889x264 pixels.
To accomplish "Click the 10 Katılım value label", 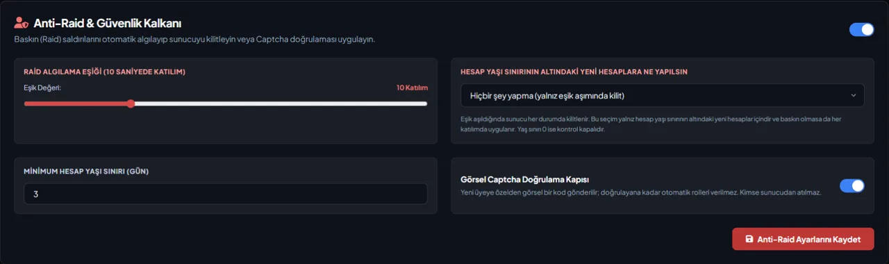I will 412,88.
